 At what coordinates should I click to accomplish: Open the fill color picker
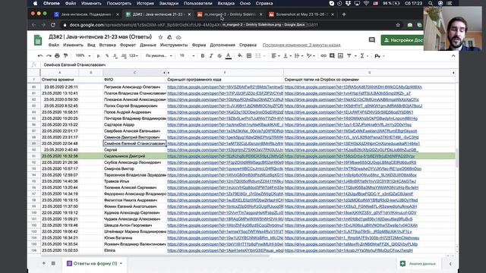pos(240,55)
